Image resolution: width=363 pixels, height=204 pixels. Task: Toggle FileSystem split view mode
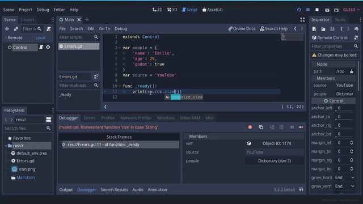(x=48, y=120)
